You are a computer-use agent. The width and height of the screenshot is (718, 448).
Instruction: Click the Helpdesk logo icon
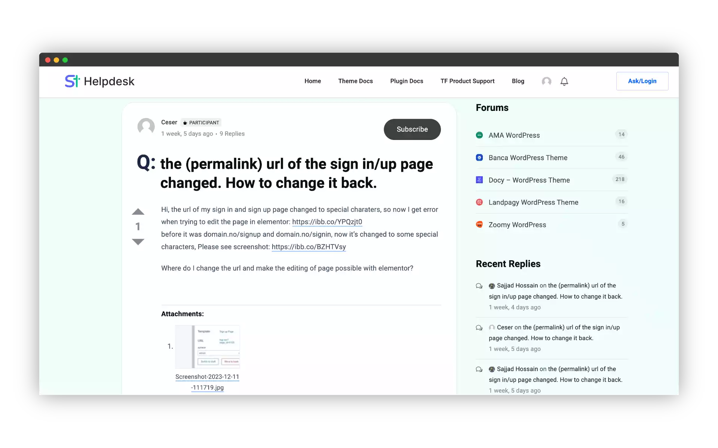pos(72,81)
